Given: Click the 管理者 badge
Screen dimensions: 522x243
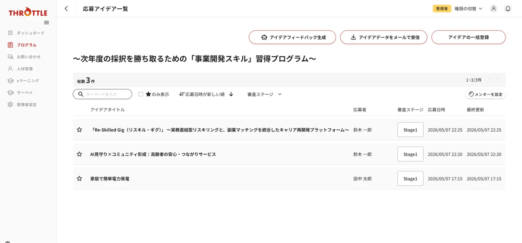Looking at the screenshot, I should point(442,9).
